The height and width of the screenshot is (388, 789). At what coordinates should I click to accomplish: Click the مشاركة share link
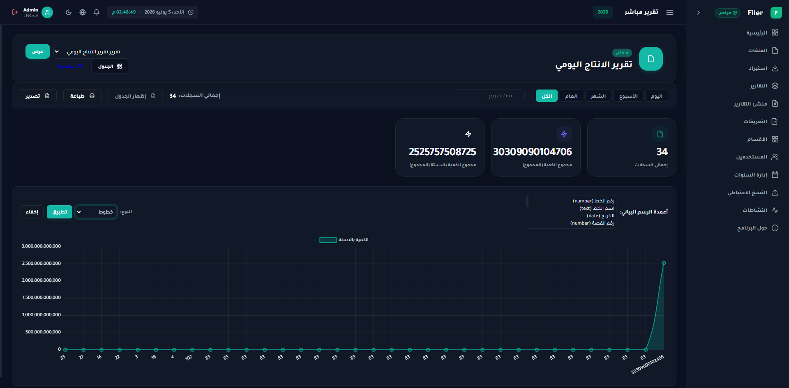[70, 66]
